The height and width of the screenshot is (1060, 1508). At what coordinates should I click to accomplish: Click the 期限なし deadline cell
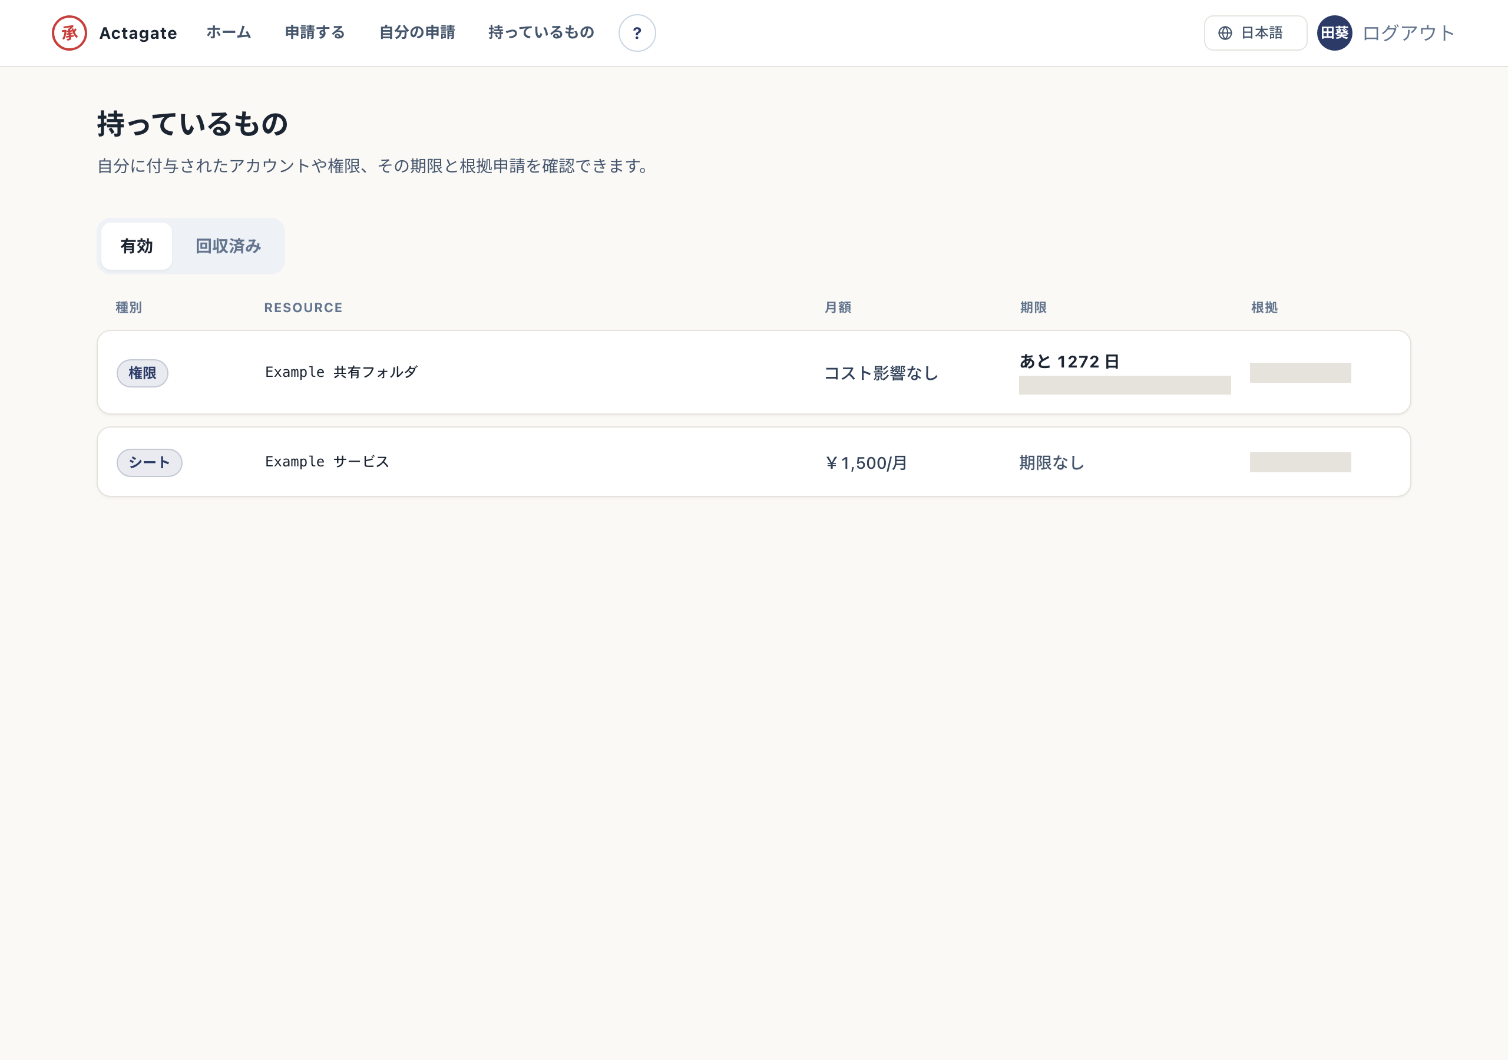(x=1051, y=462)
